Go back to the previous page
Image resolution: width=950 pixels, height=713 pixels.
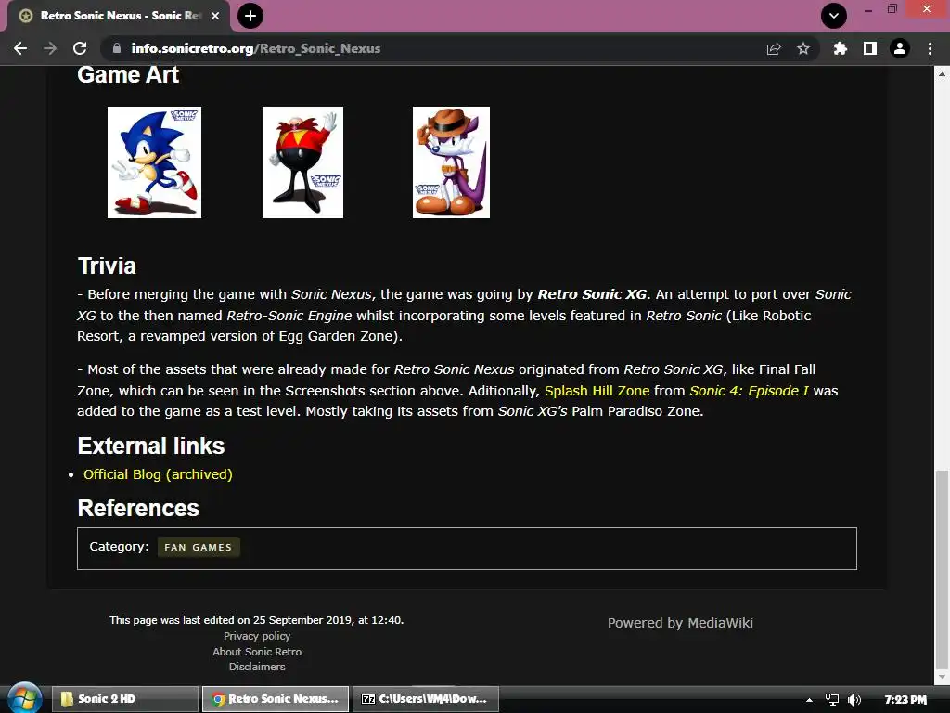pos(20,48)
